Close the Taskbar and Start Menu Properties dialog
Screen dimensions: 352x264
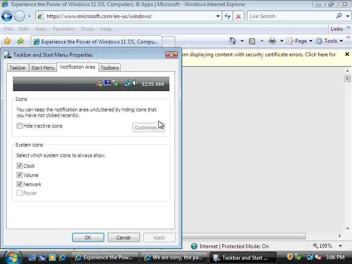pyautogui.click(x=172, y=55)
